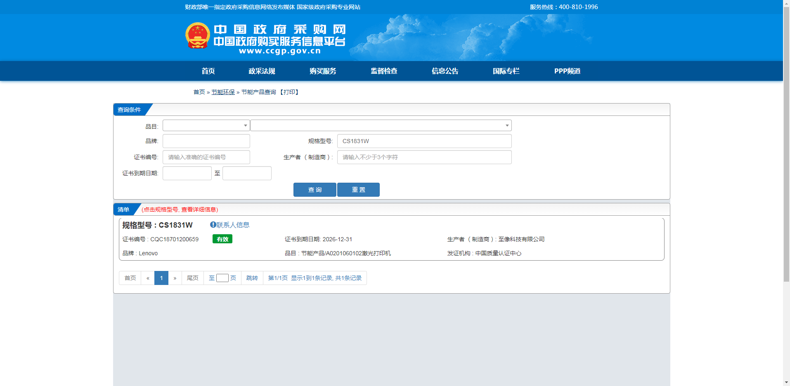Image resolution: width=790 pixels, height=386 pixels.
Task: Select the certificate expiry start date field
Action: pyautogui.click(x=187, y=173)
